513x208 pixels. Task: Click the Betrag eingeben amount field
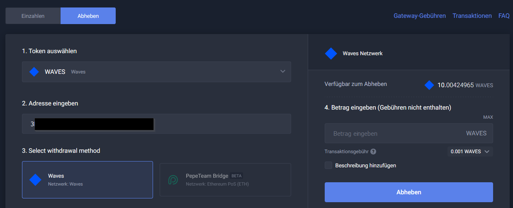point(408,133)
